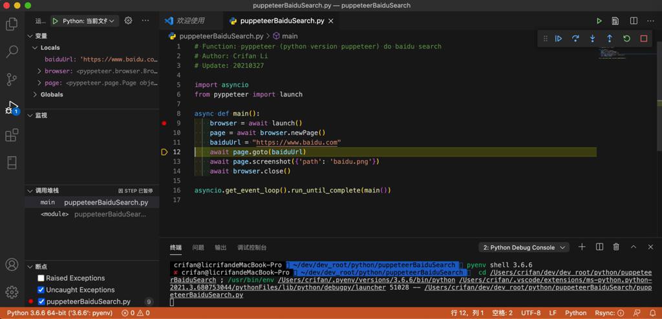
Task: Toggle the breakpoint dot on line 9
Action: pos(164,123)
